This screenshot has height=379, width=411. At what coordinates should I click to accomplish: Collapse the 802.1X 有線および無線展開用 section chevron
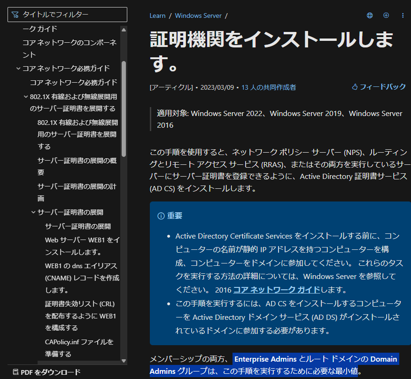tap(26, 97)
